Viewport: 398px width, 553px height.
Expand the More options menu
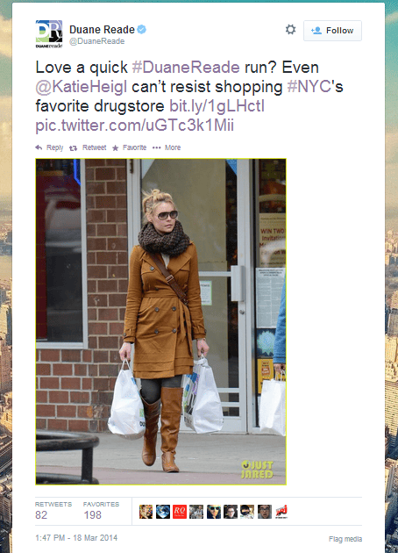click(167, 147)
